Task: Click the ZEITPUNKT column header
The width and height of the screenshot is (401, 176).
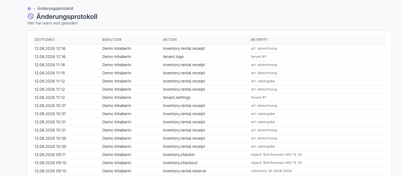Action: (45, 40)
